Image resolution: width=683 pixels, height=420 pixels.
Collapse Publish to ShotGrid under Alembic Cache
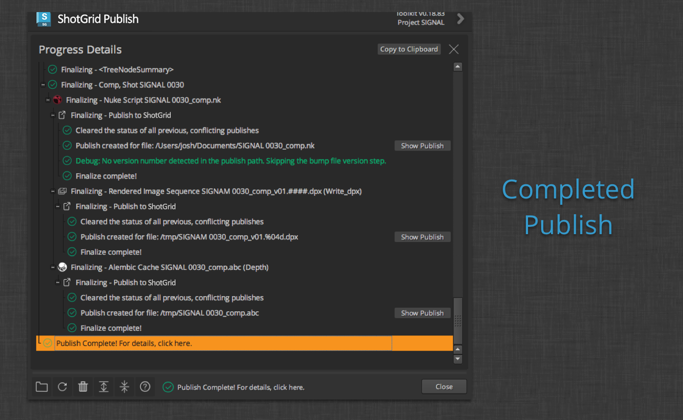click(57, 282)
